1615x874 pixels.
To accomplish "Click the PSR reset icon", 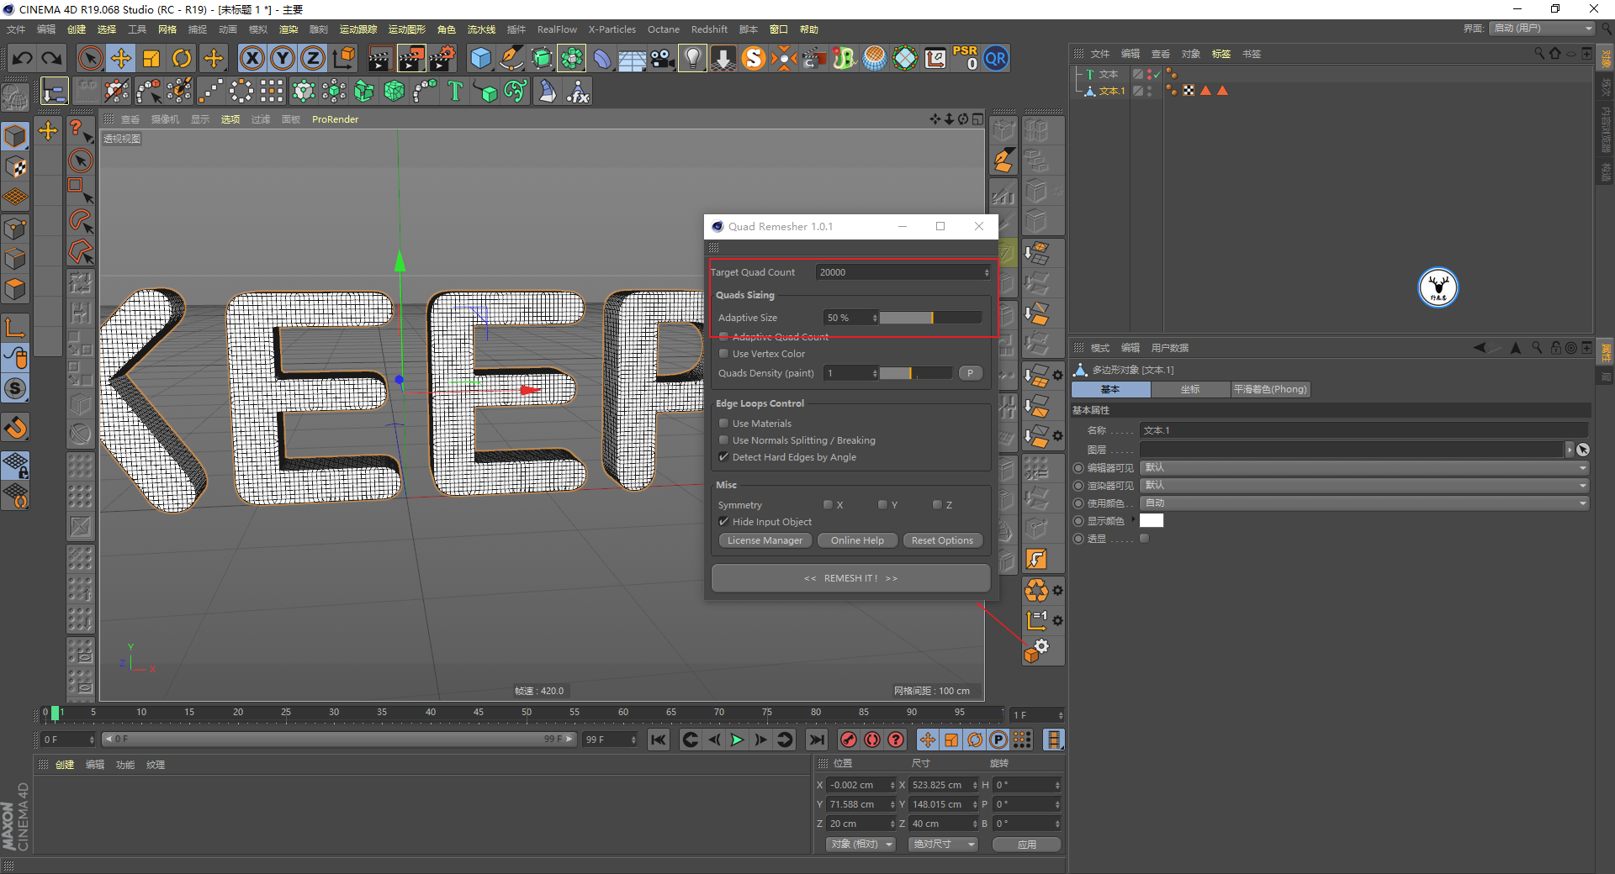I will click(966, 59).
